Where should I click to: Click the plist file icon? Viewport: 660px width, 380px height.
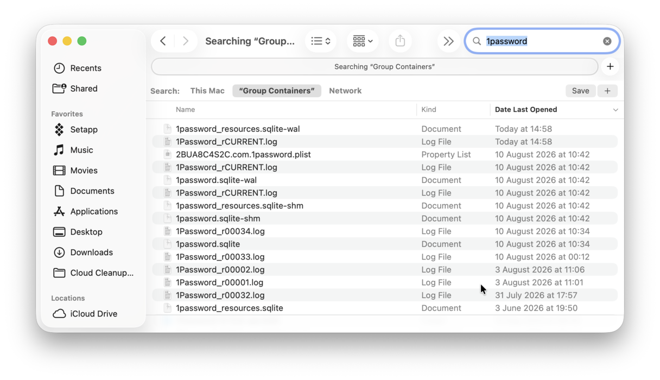click(167, 155)
